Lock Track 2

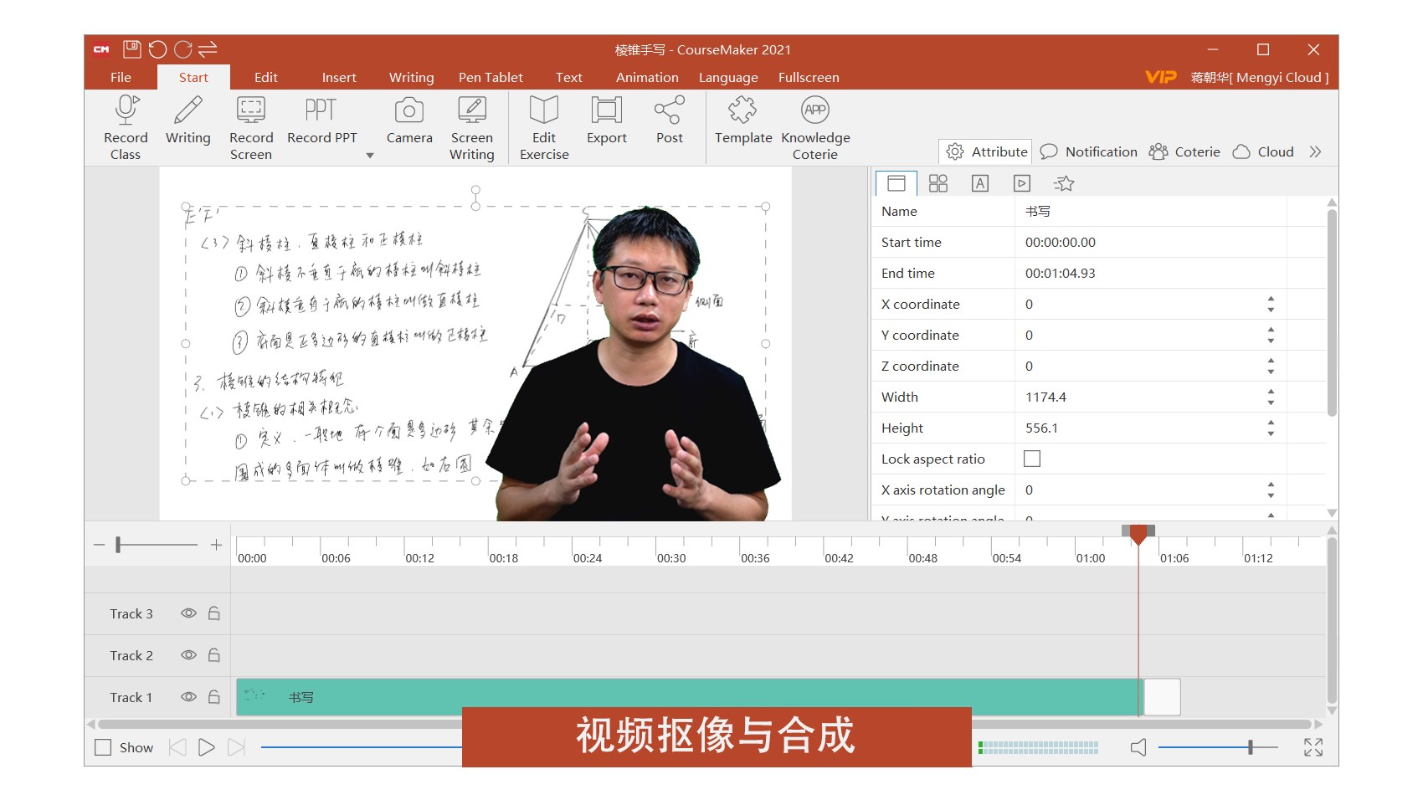coord(214,655)
